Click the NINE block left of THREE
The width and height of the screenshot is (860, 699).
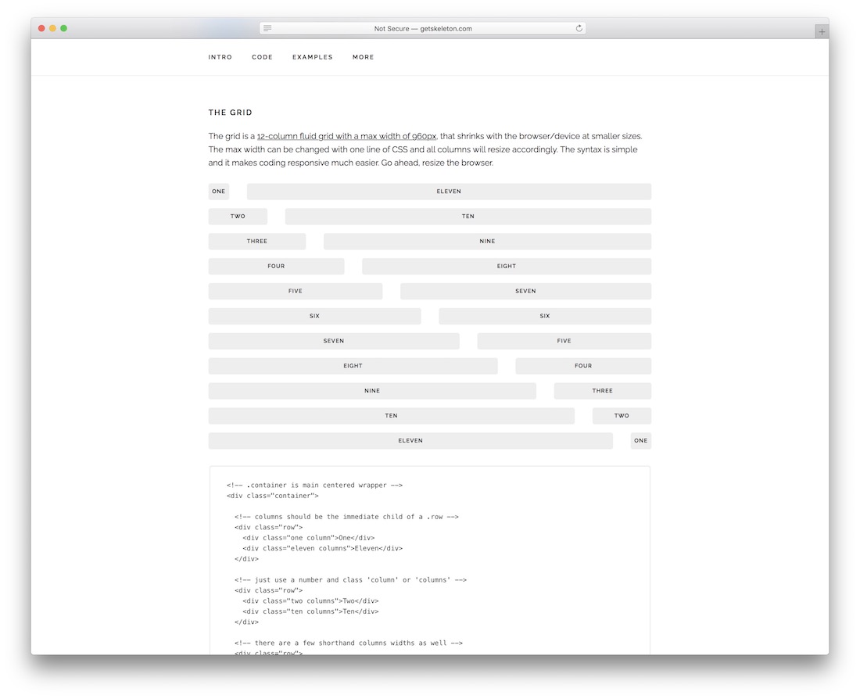coord(372,391)
